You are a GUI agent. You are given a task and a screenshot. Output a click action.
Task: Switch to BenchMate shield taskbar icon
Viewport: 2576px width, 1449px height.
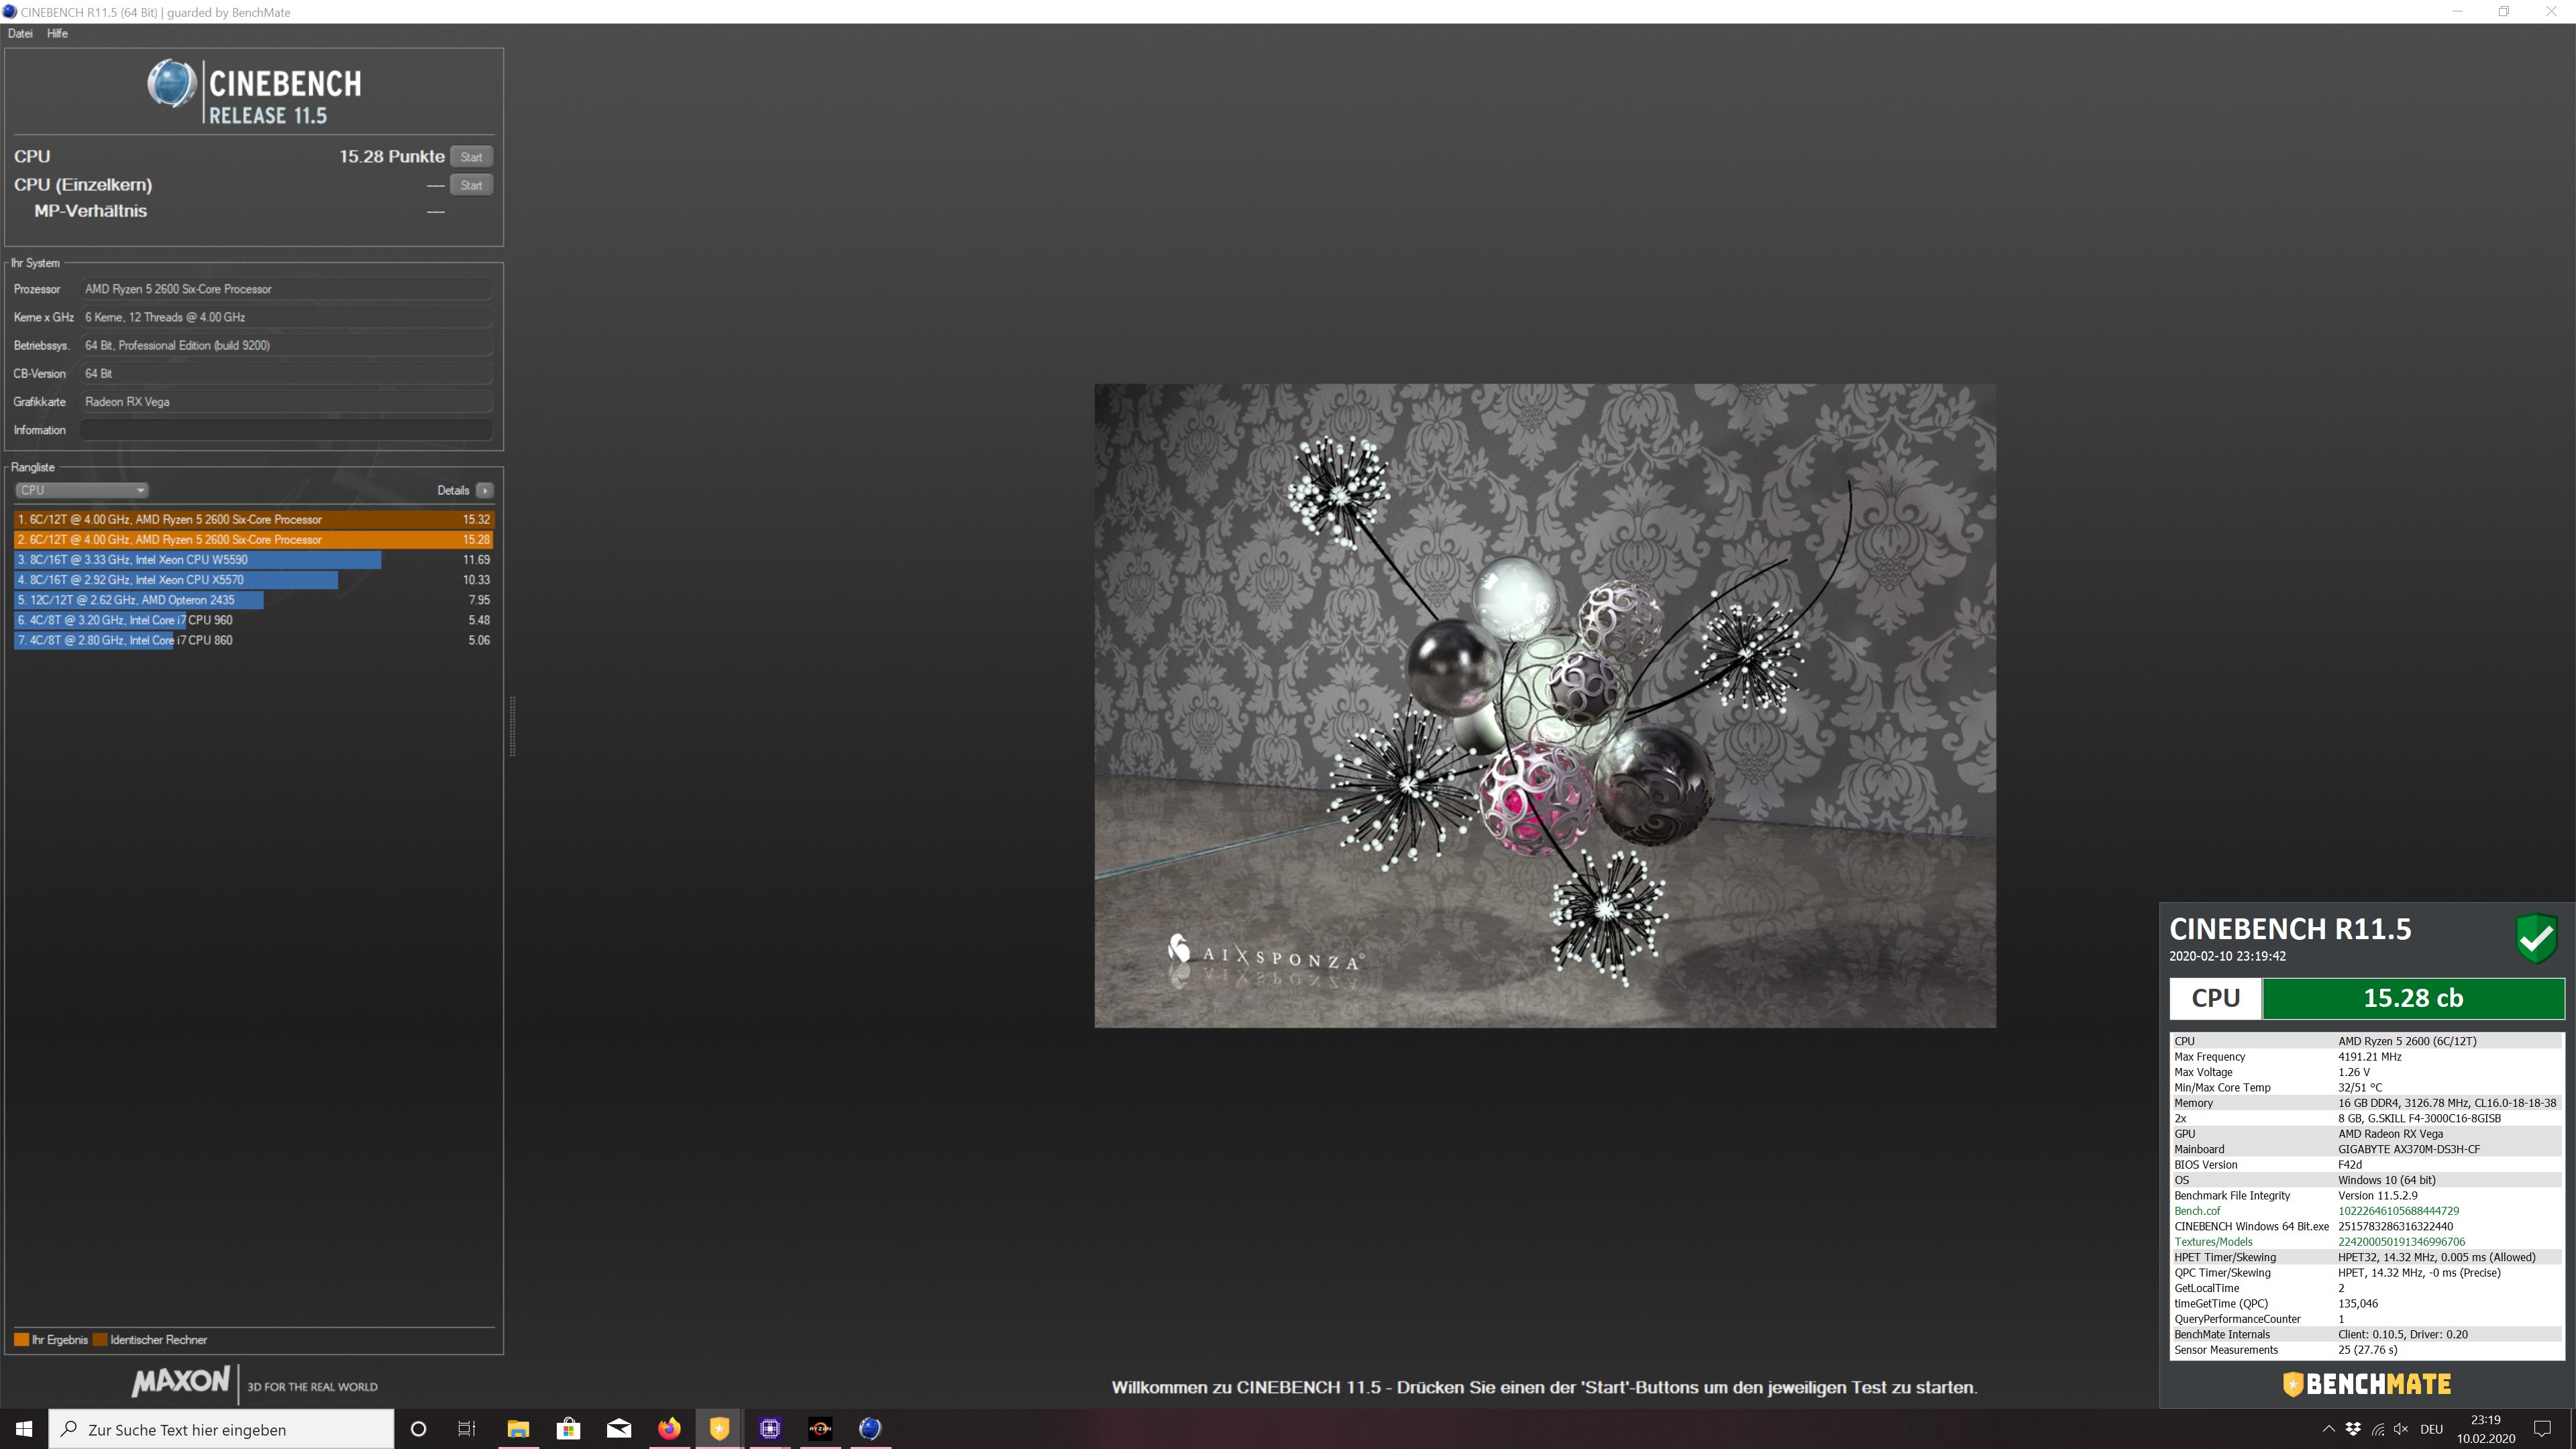point(719,1429)
